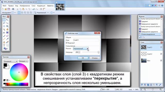This screenshot has width=165, height=92.
Task: Click Отмена in layer properties dialog
Action: 95,58
